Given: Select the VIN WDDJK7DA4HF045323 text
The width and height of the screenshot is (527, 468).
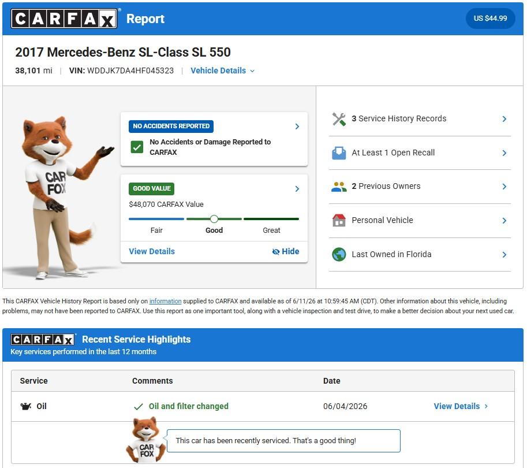Looking at the screenshot, I should (130, 70).
